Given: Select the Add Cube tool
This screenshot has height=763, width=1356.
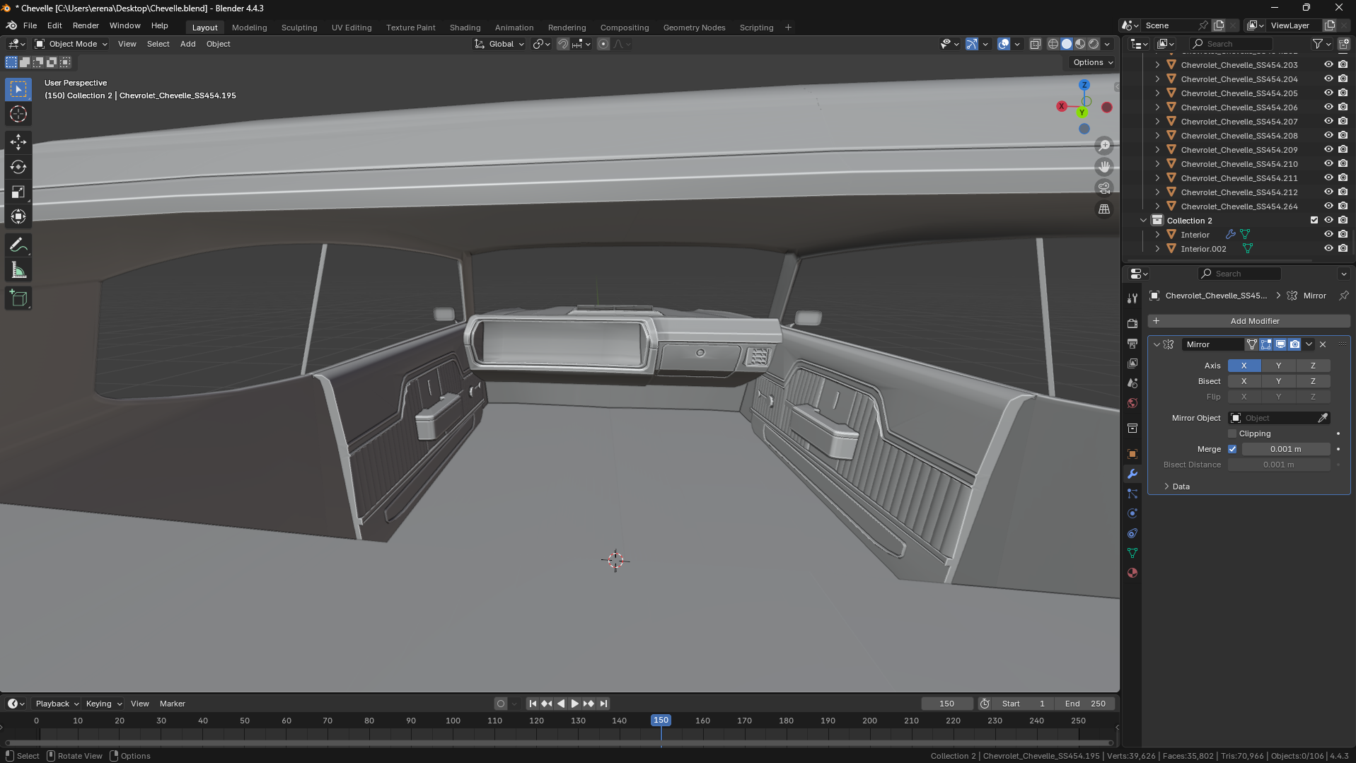Looking at the screenshot, I should coord(18,298).
